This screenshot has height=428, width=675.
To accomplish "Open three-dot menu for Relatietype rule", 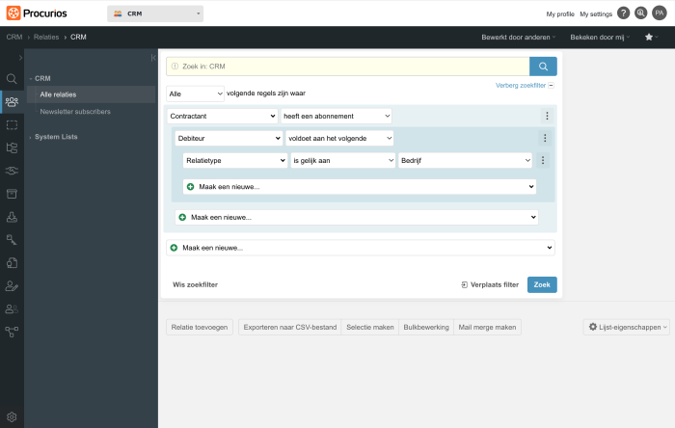I will (x=542, y=160).
